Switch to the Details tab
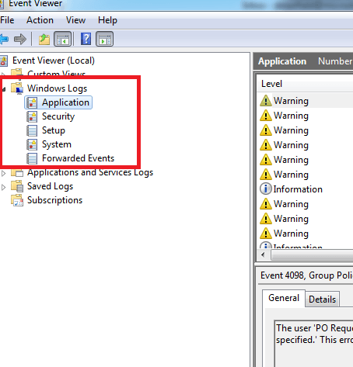The width and height of the screenshot is (353, 367). 322,299
